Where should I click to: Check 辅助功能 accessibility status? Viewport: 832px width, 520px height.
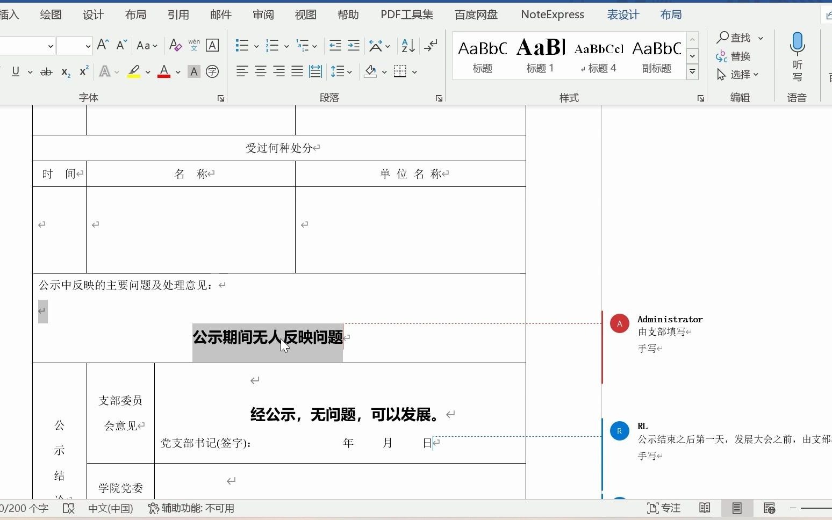191,508
